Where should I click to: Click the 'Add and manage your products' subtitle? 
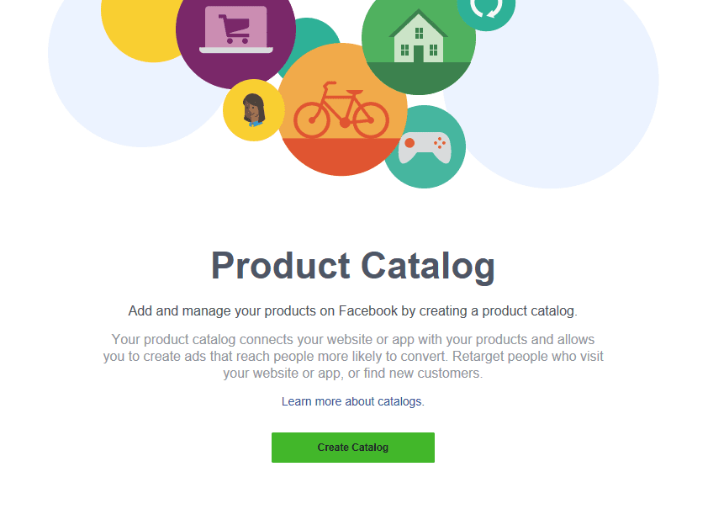point(353,310)
